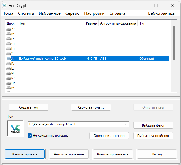Click the drive icon for P:
This screenshot has width=181, height=165.
[x=8, y=88]
